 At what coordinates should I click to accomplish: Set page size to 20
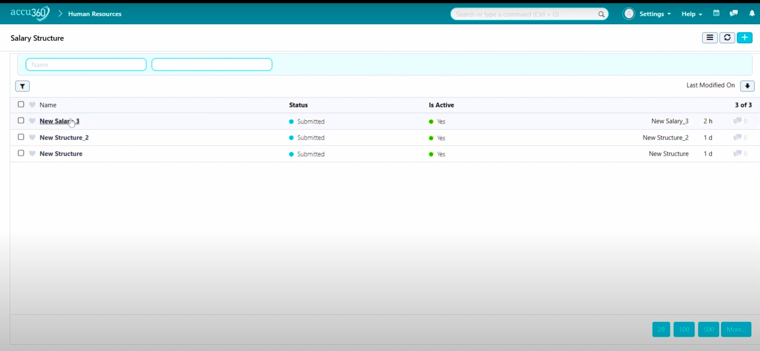(x=661, y=330)
